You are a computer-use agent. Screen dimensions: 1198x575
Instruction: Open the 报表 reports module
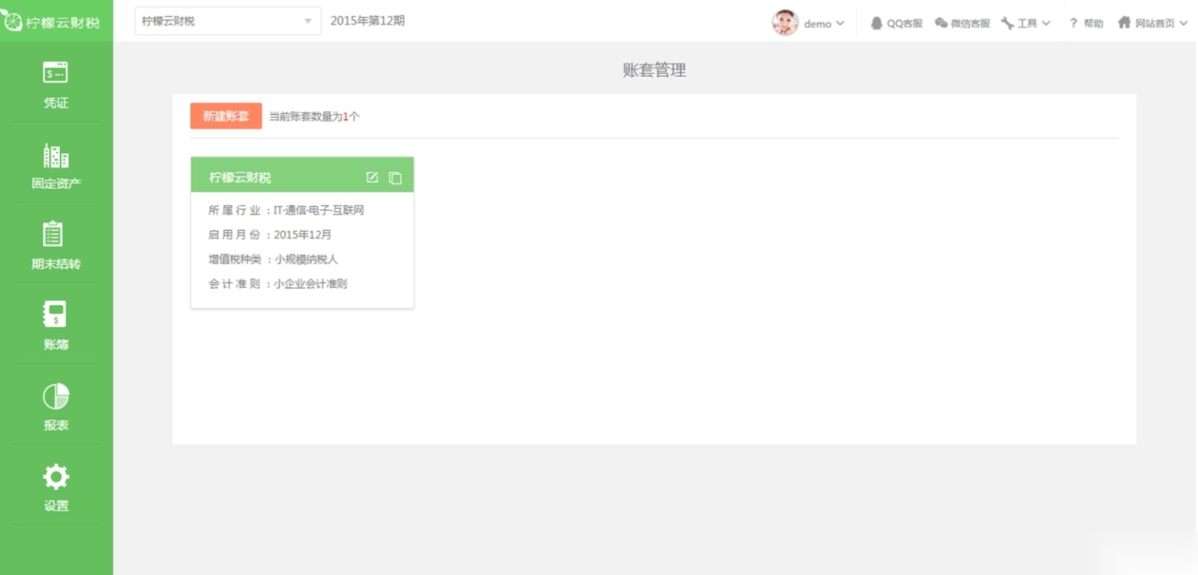point(56,407)
